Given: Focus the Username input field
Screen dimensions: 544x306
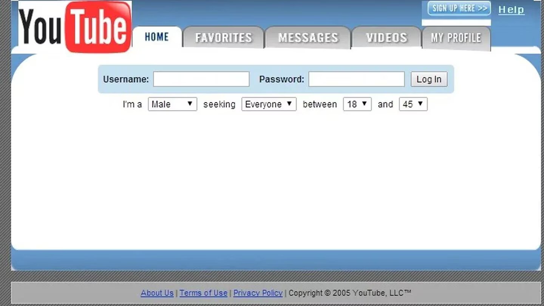Looking at the screenshot, I should click(201, 79).
